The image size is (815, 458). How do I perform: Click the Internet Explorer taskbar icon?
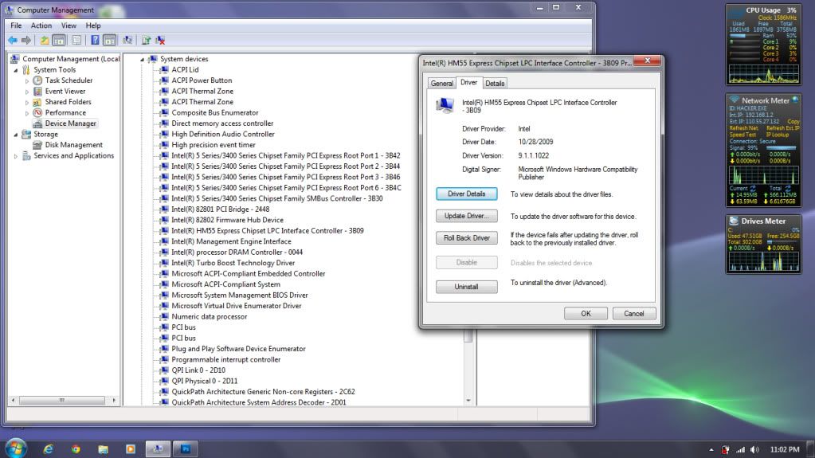pos(49,448)
